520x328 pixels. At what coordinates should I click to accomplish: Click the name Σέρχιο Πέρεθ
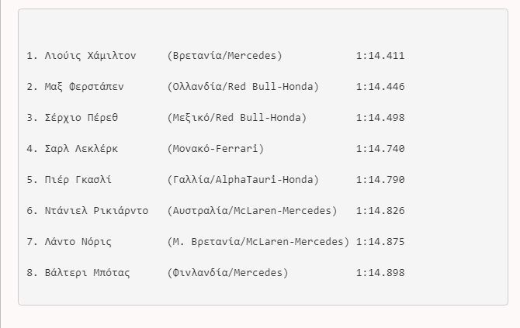(x=84, y=118)
